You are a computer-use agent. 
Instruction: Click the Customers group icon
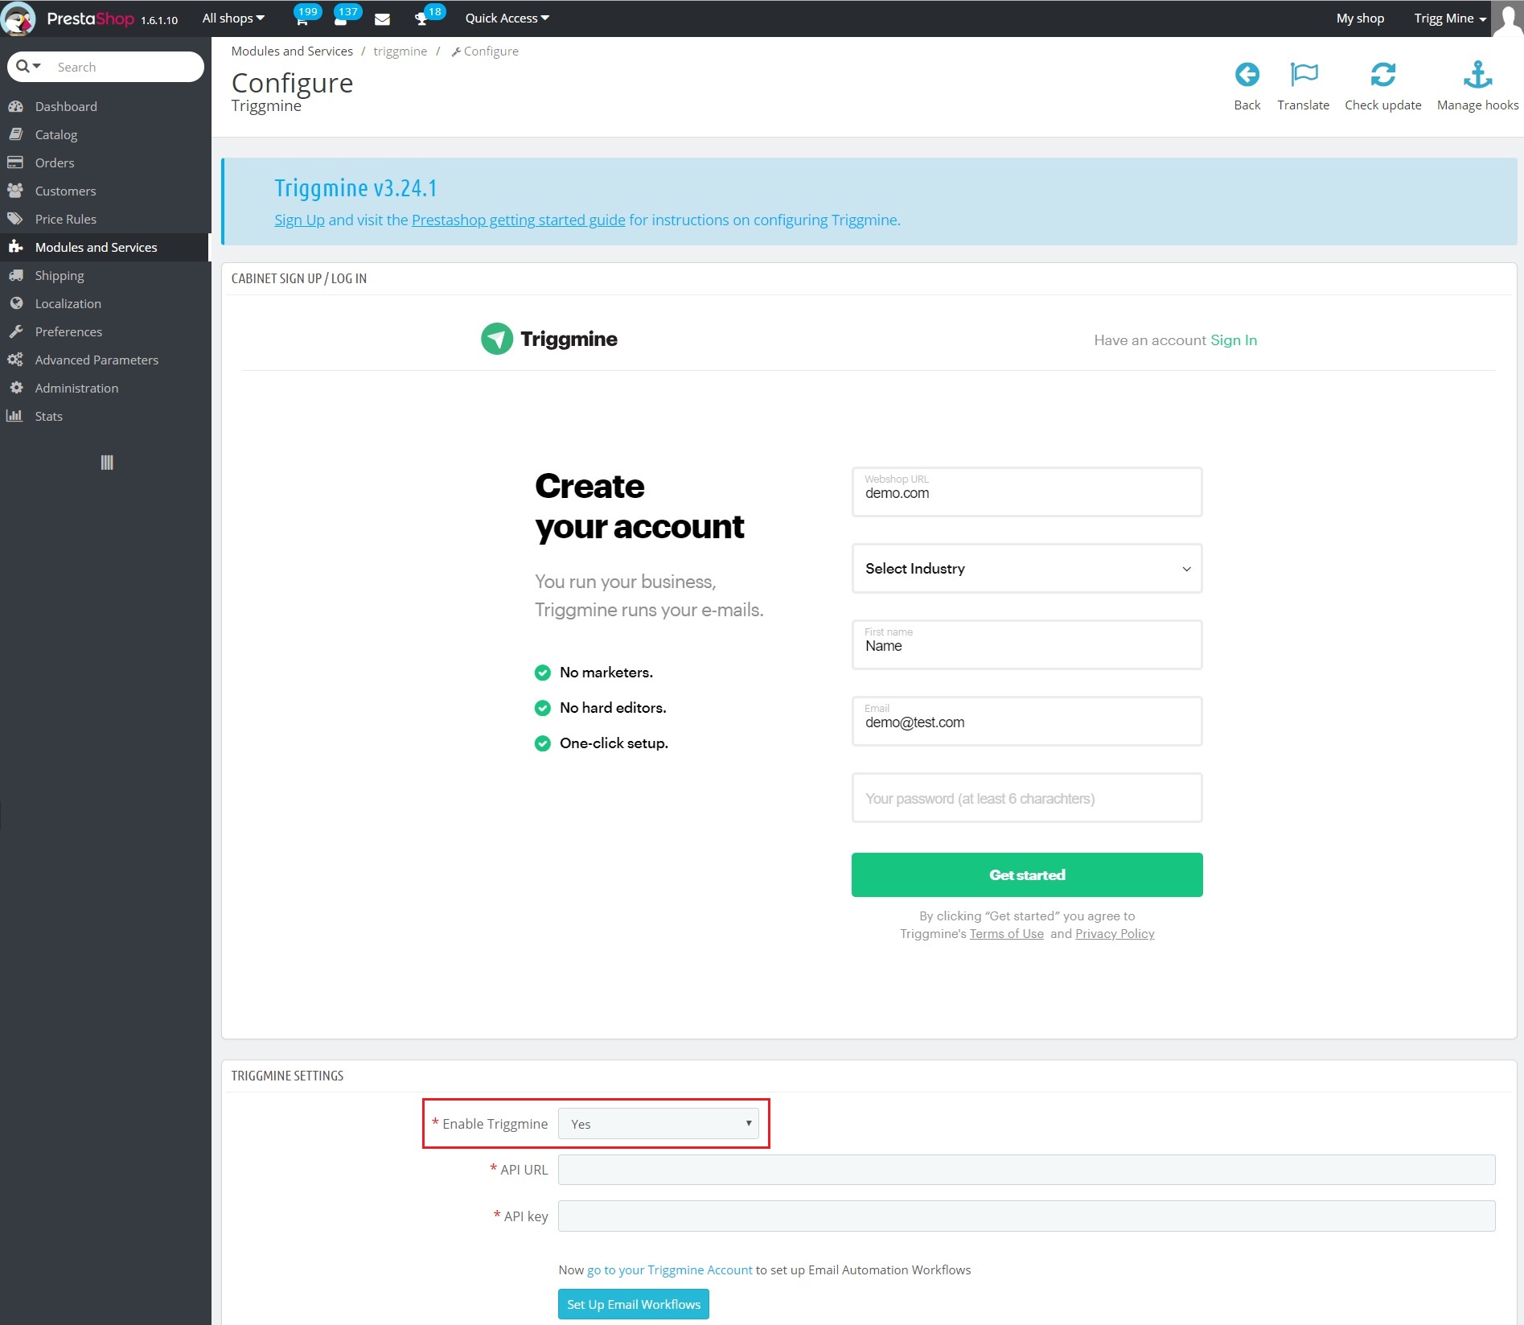point(15,191)
